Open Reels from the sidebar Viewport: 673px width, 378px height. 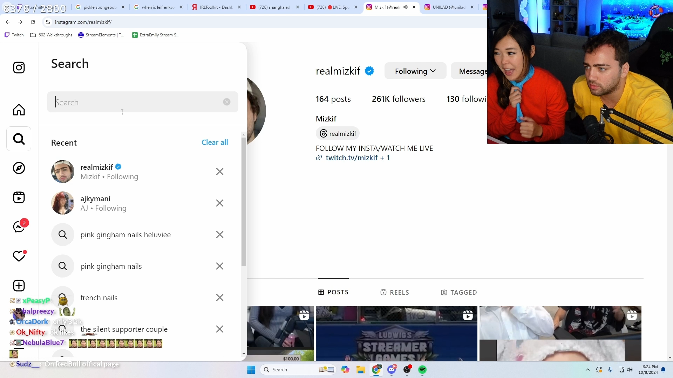(x=19, y=198)
